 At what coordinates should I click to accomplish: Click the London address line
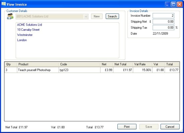tap(22, 40)
